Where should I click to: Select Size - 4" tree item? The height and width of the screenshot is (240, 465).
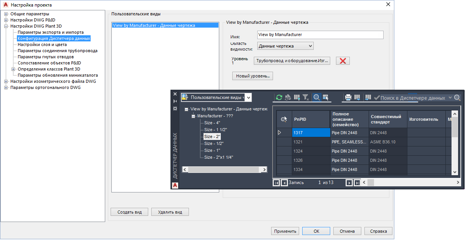tap(212, 123)
